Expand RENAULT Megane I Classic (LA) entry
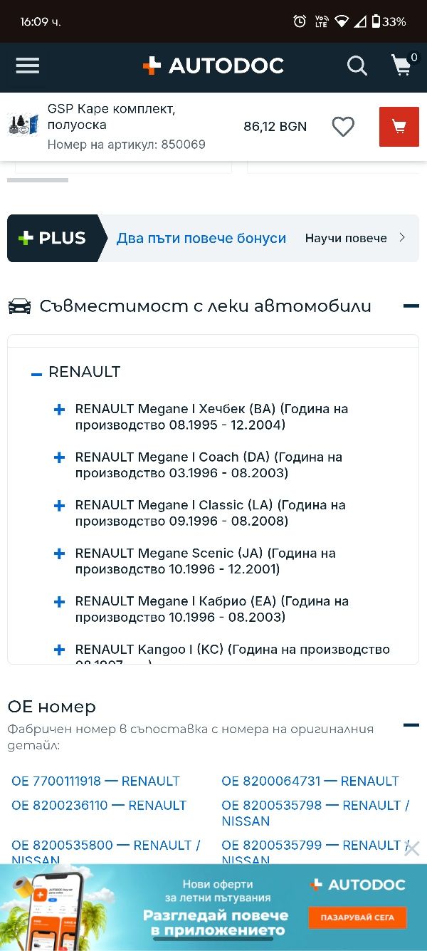427x951 pixels. coord(60,506)
